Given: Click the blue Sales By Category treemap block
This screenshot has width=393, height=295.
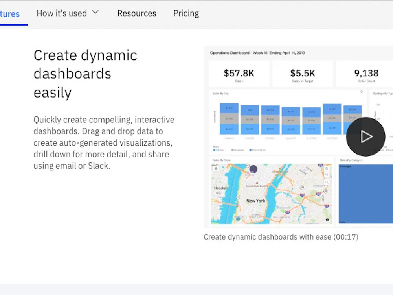Looking at the screenshot, I should click(x=365, y=194).
